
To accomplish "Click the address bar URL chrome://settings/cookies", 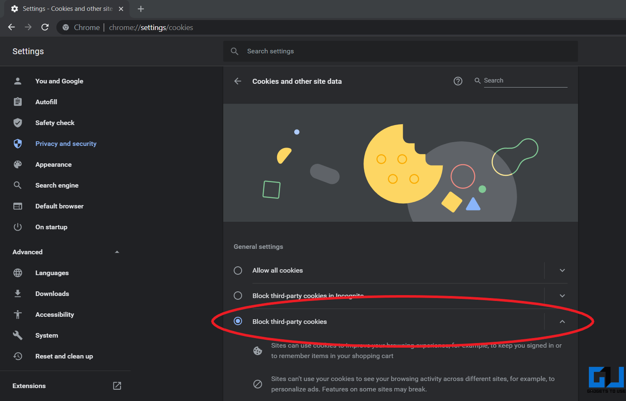I will tap(151, 28).
